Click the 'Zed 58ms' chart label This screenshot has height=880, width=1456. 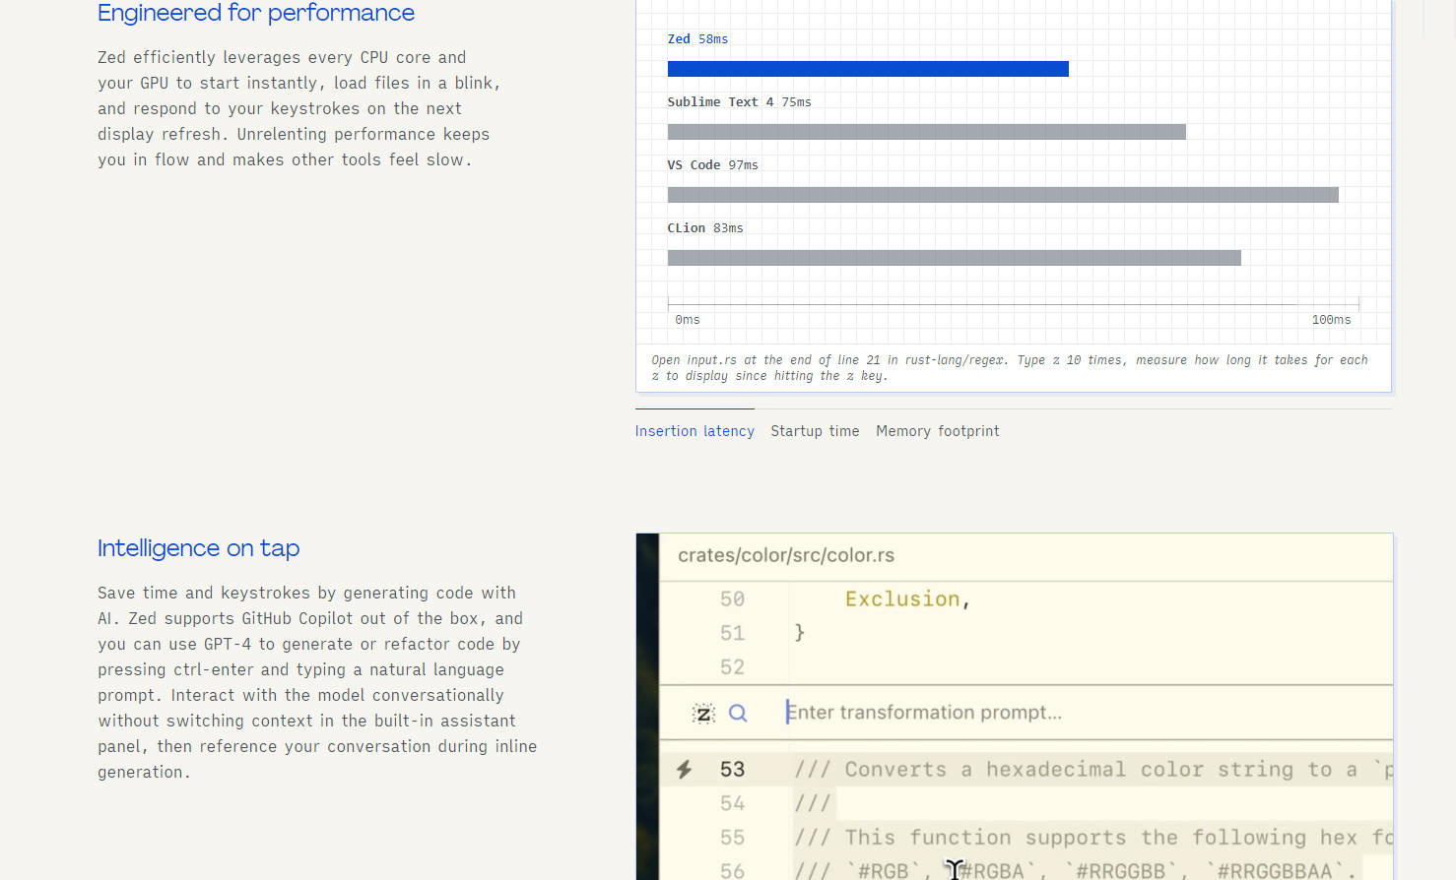point(697,39)
